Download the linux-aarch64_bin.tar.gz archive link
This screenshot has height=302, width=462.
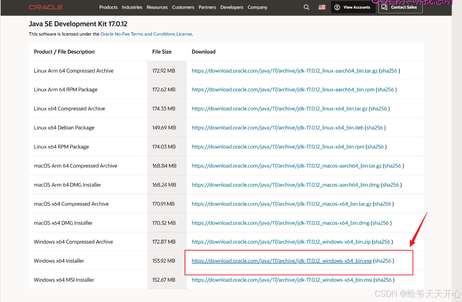click(285, 71)
